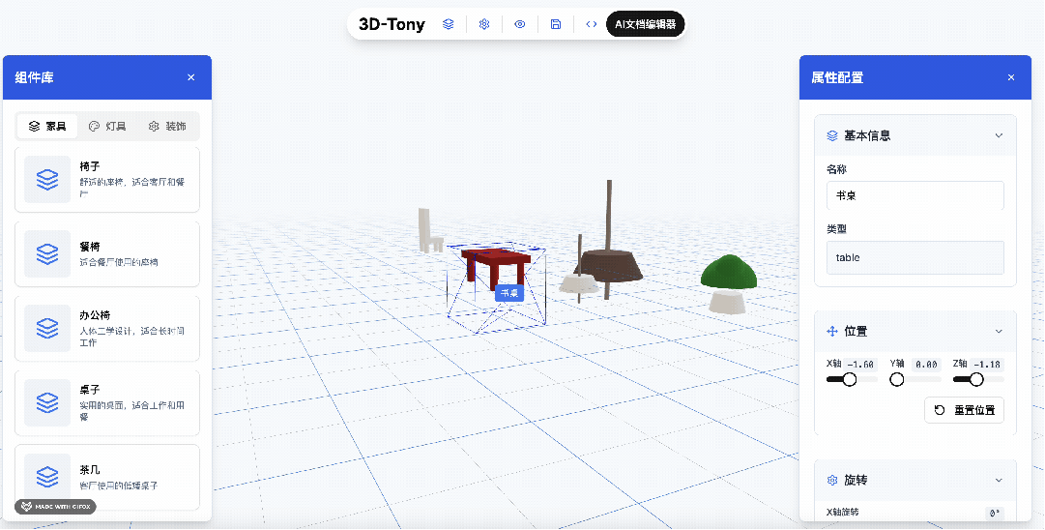Screen dimensions: 1045x530
Task: Close the 属性配置 panel
Action: click(x=1011, y=77)
